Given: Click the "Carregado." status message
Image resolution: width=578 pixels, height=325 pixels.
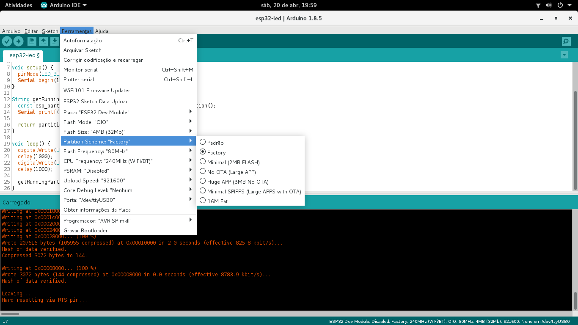Looking at the screenshot, I should pos(17,203).
